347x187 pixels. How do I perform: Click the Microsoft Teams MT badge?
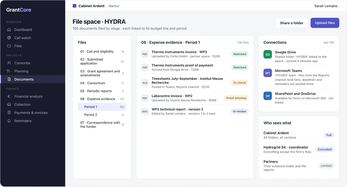(x=268, y=73)
